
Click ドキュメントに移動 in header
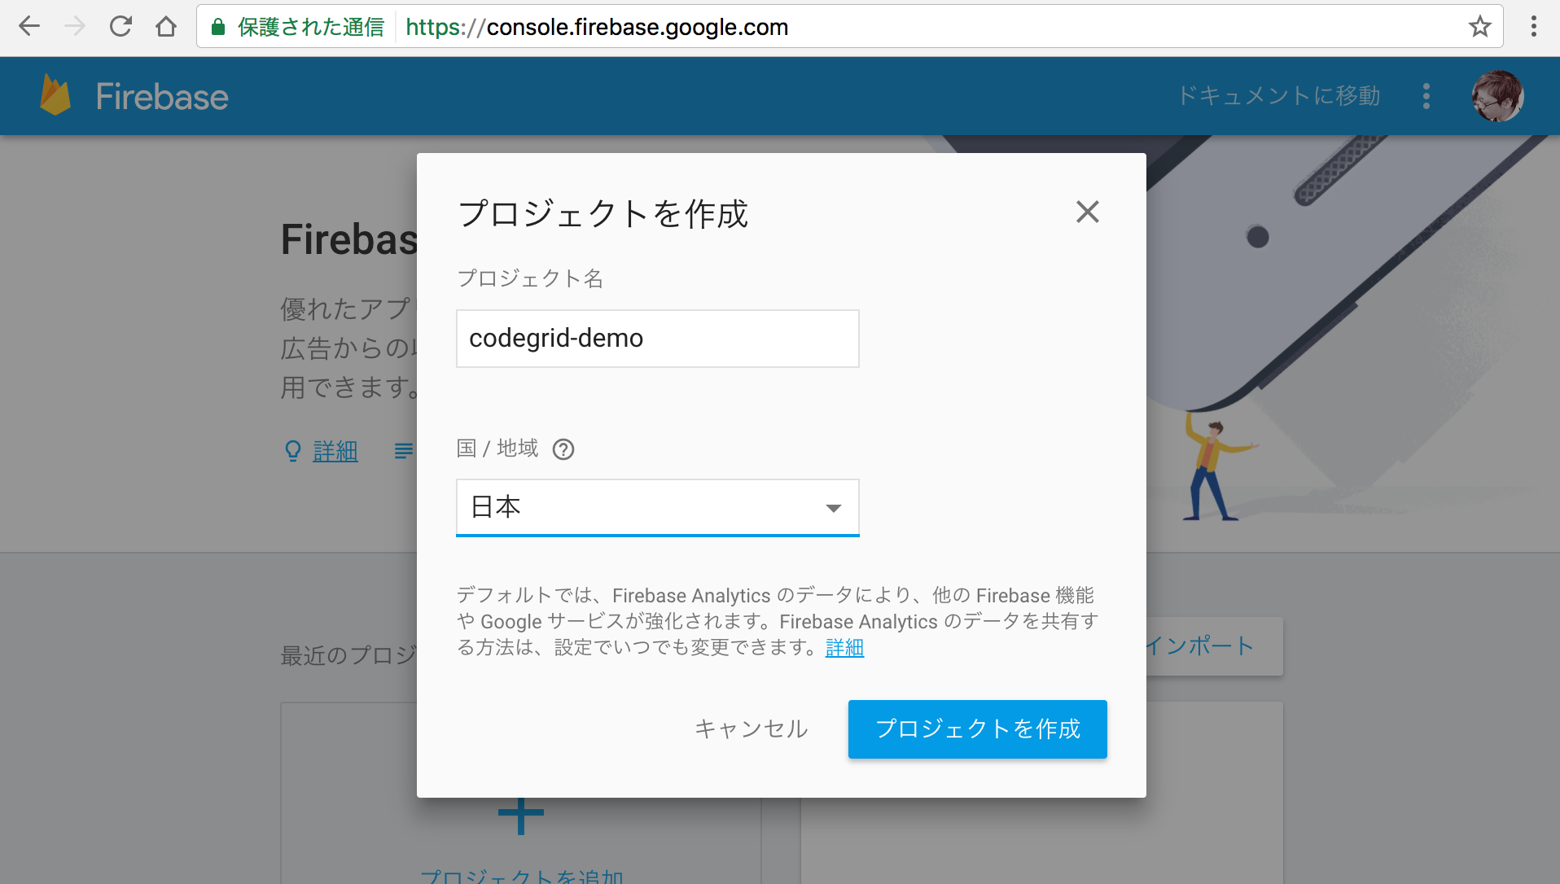1278,96
